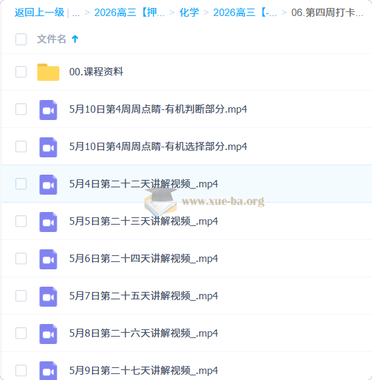Click video icon for 5月10日 有机判断部分.mp4

click(48, 110)
